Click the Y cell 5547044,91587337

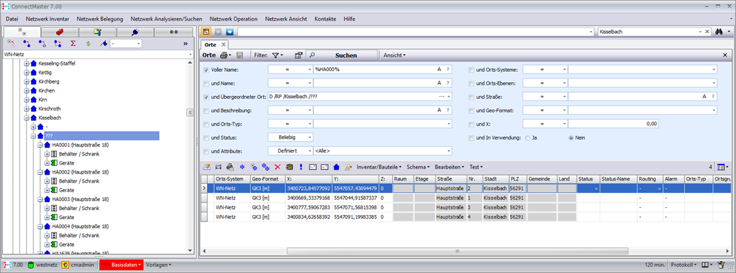click(x=356, y=198)
